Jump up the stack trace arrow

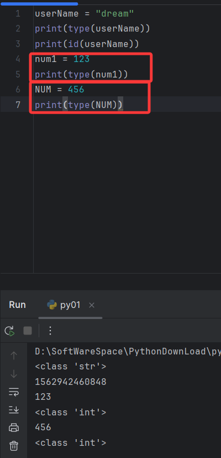(x=14, y=355)
